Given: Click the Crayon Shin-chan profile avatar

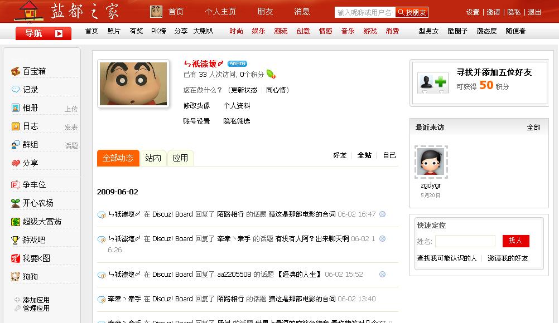Looking at the screenshot, I should [133, 84].
